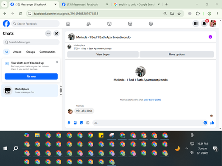
Task: Open the Chrome profile icon
Action: point(209,14)
